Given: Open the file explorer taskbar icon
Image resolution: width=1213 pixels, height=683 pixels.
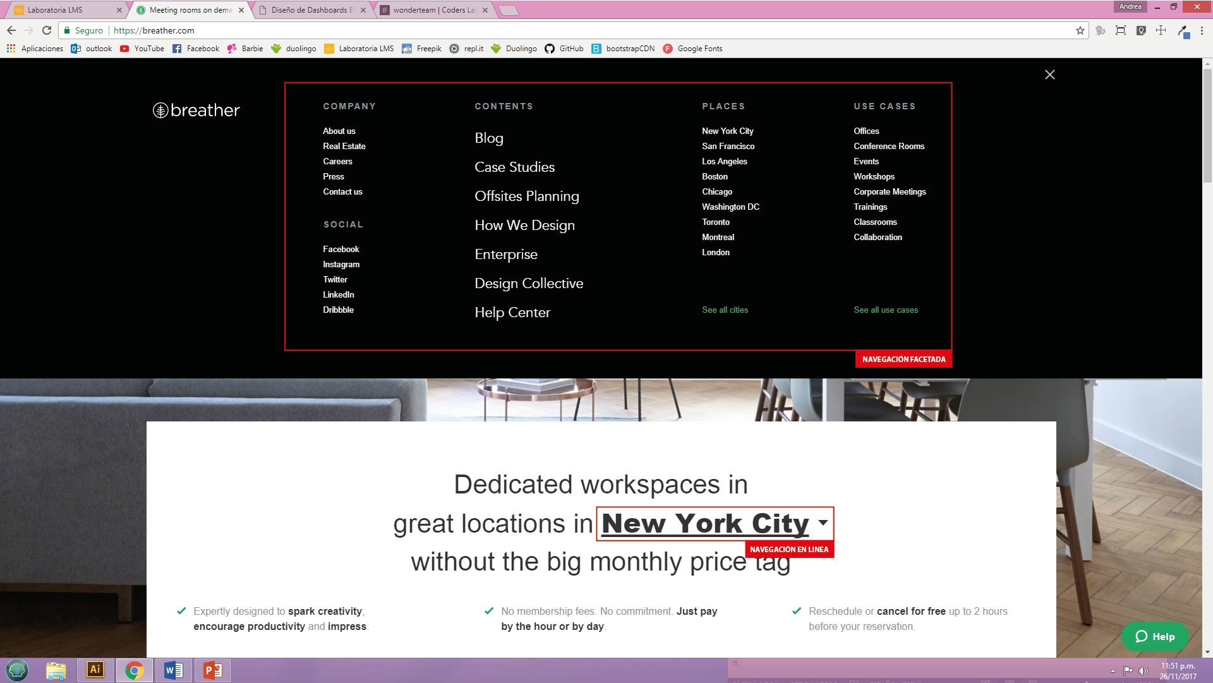Looking at the screenshot, I should coord(56,670).
